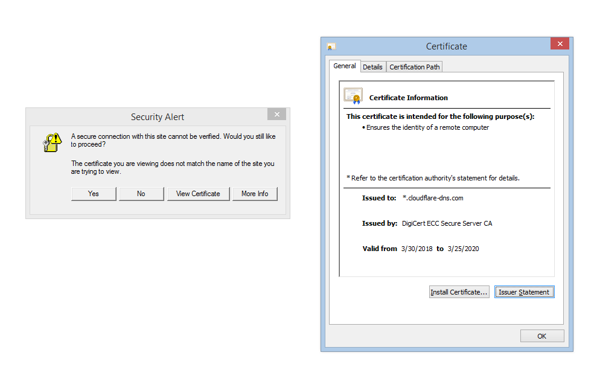This screenshot has width=594, height=379.
Task: Click the expiry date 3/25/2020
Action: point(463,249)
